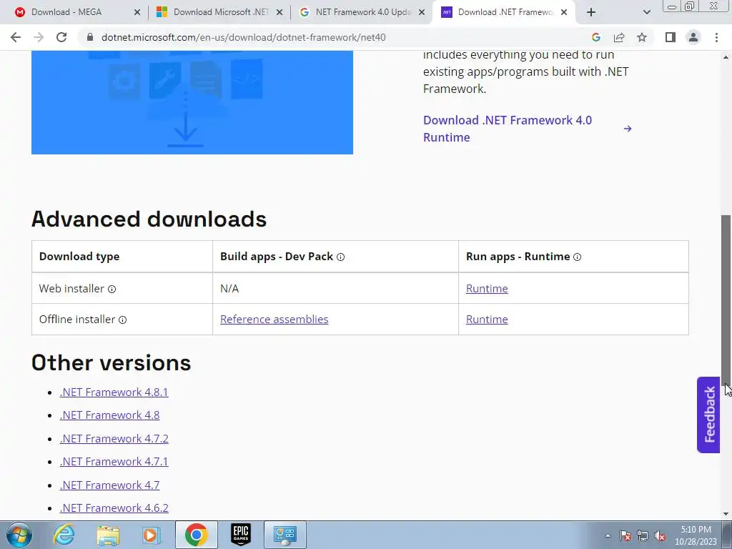Close the NET Framework 4.0 Update tab
The image size is (732, 549).
(422, 13)
